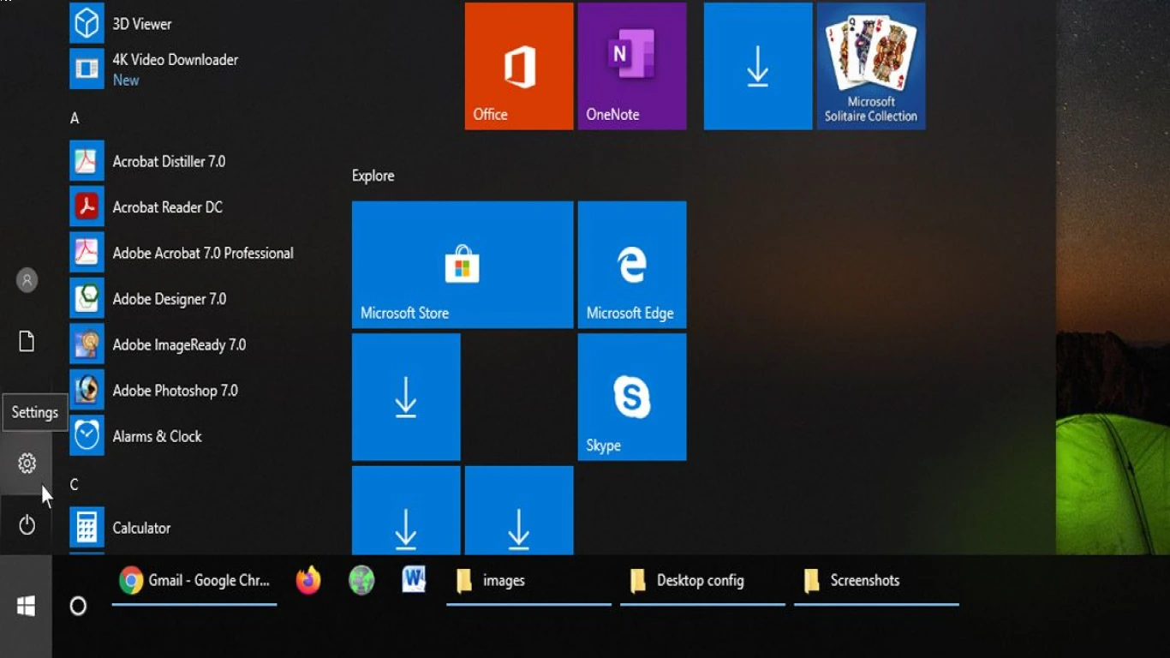Launch Adobe Photoshop 7.0 icon

(x=87, y=390)
